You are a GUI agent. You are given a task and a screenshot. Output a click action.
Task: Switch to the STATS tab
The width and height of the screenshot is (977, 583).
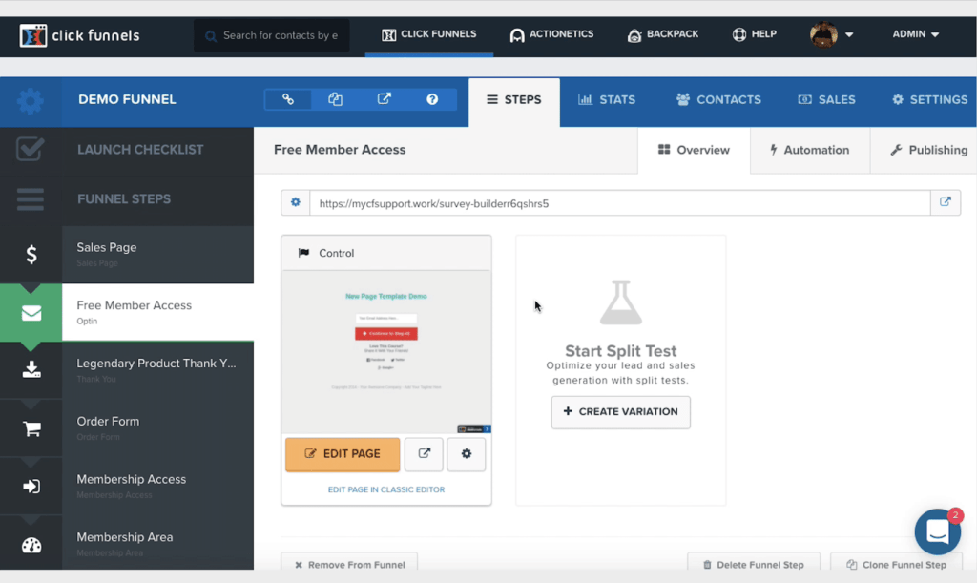coord(607,99)
